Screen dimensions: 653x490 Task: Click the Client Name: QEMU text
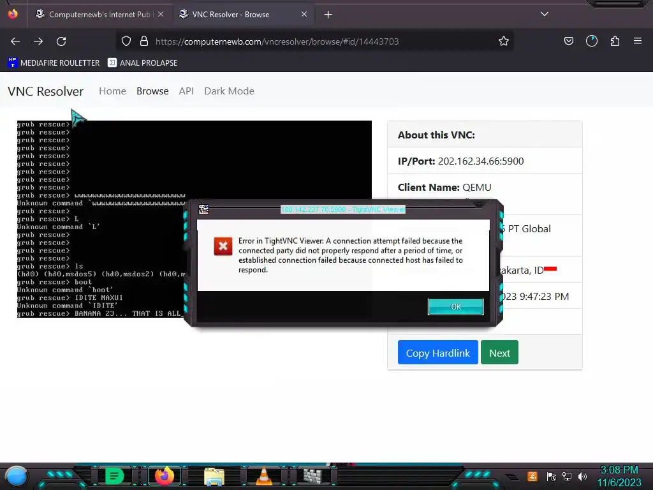point(444,188)
